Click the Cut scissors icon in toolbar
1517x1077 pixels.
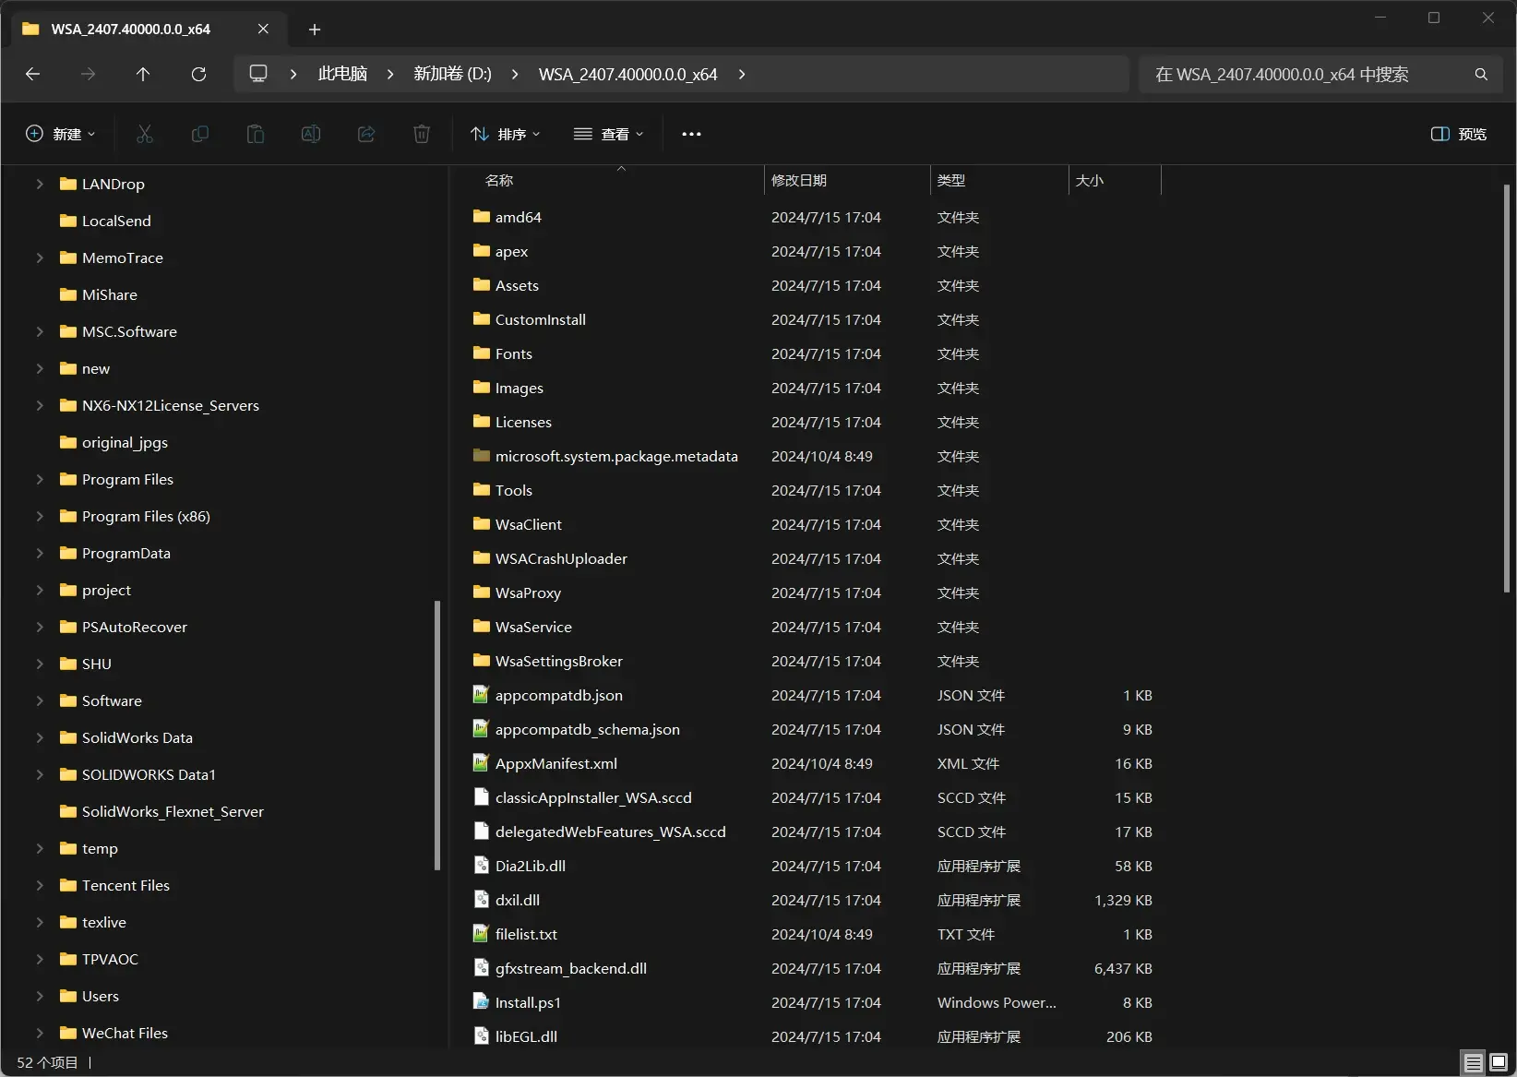[x=144, y=134]
